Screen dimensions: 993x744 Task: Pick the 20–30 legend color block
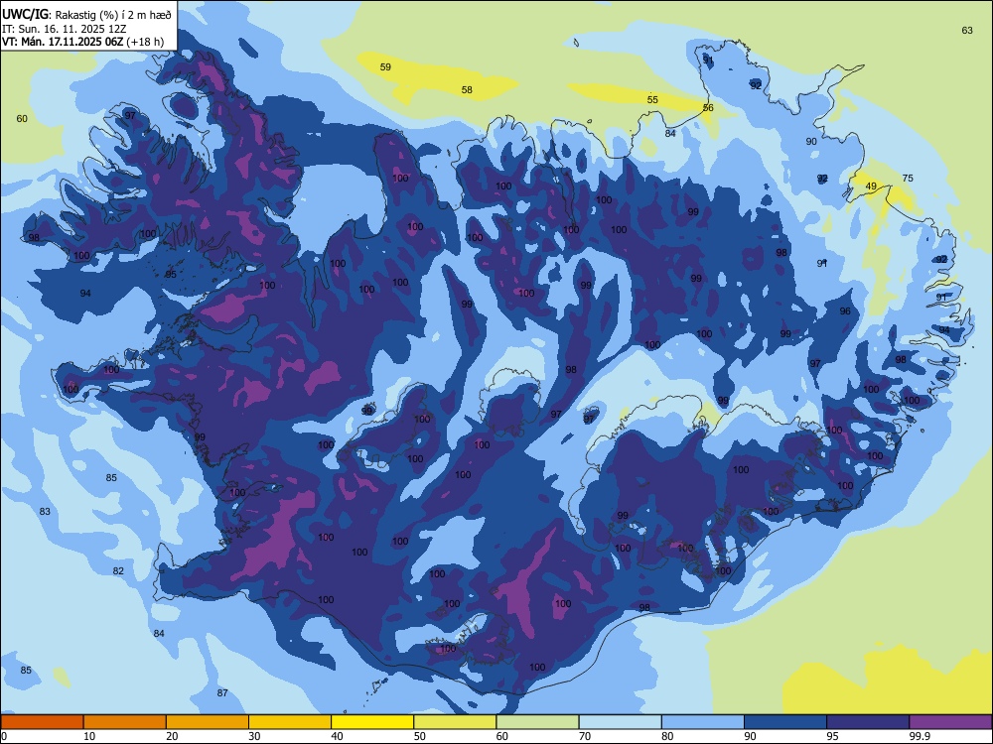(x=208, y=722)
